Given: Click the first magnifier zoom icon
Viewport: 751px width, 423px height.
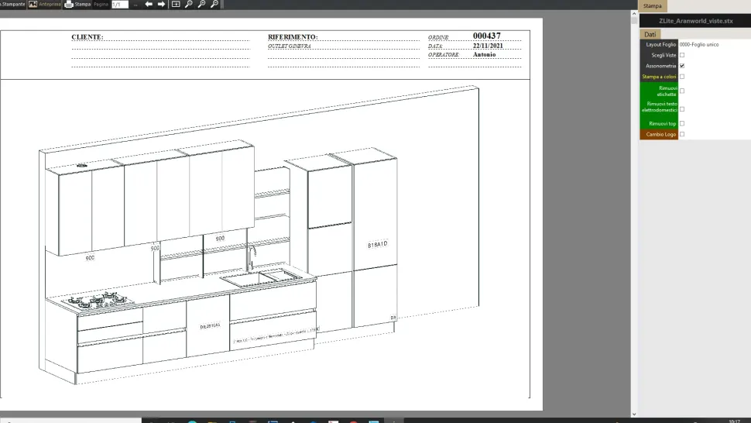Looking at the screenshot, I should pos(188,4).
